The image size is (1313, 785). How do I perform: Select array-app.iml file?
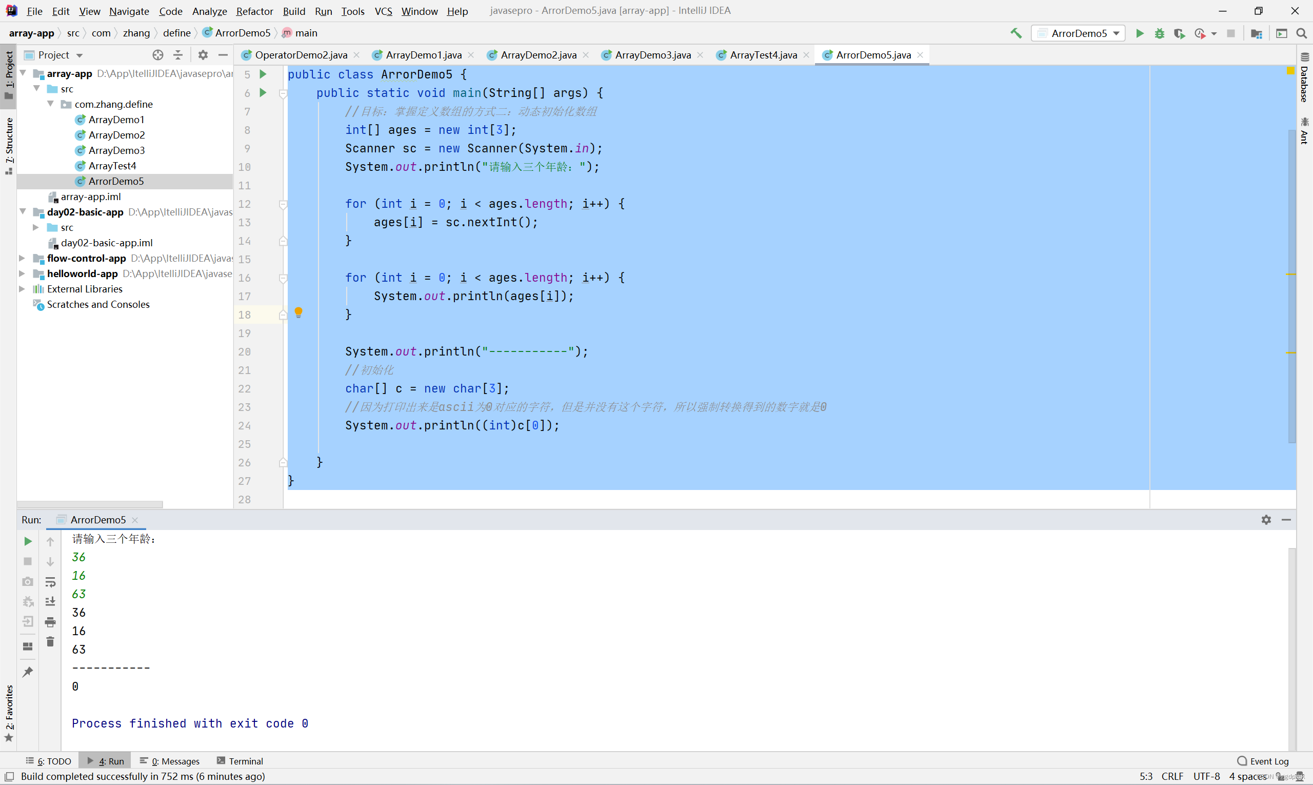tap(90, 197)
